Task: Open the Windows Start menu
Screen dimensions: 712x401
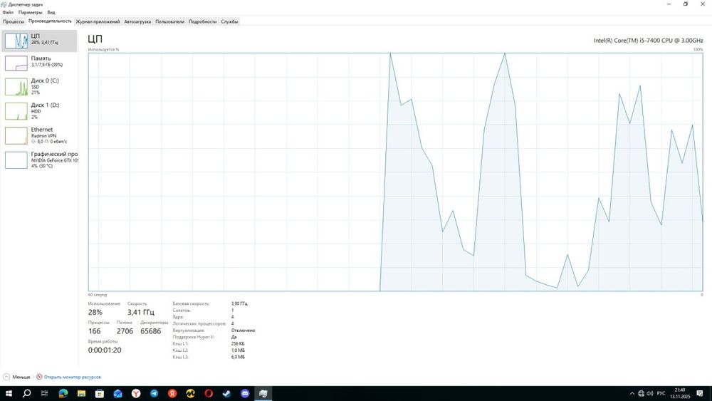Action: (8, 394)
